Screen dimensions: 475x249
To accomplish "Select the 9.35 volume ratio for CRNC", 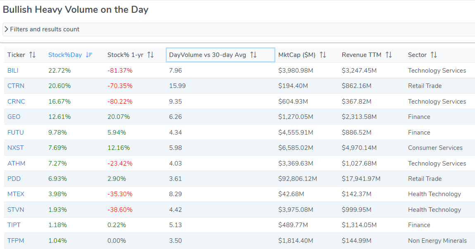I will [x=175, y=102].
